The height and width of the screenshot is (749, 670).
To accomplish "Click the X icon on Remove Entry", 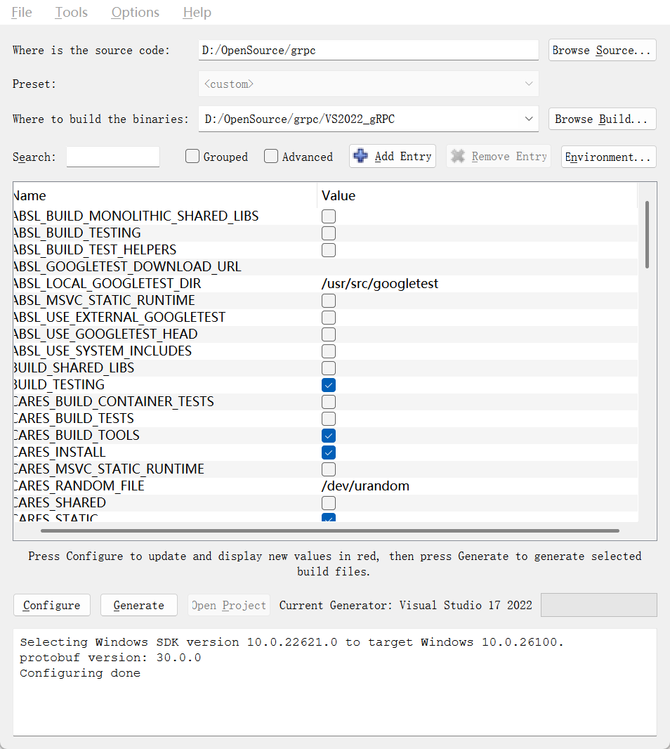I will click(x=458, y=156).
